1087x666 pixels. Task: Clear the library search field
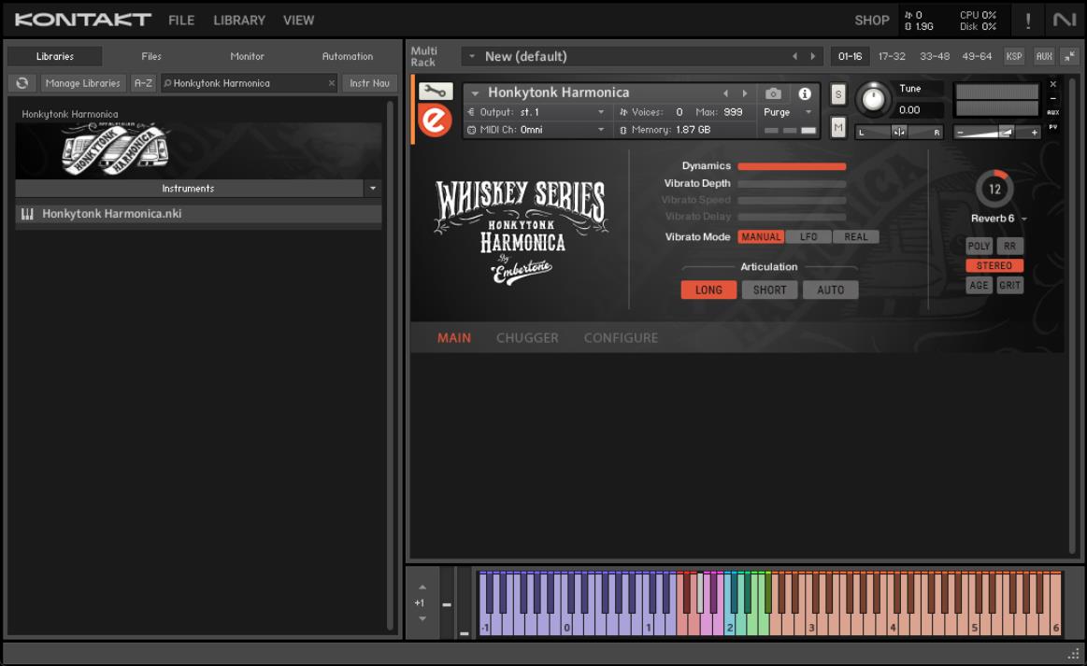[331, 83]
